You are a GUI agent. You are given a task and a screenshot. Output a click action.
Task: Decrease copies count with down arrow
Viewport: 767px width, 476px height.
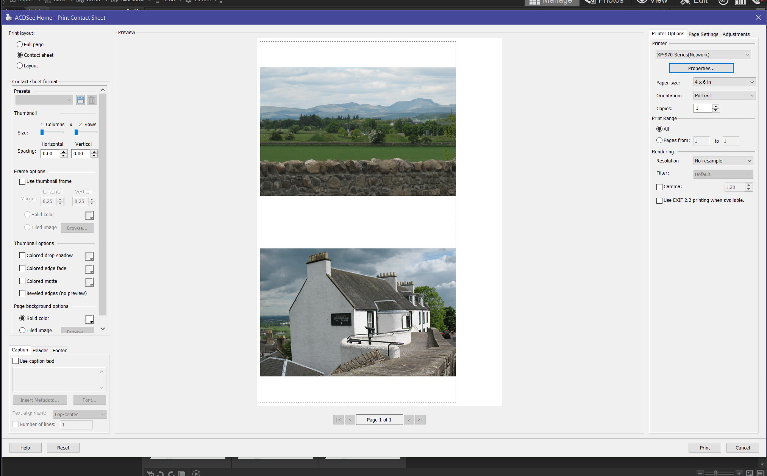click(x=715, y=110)
